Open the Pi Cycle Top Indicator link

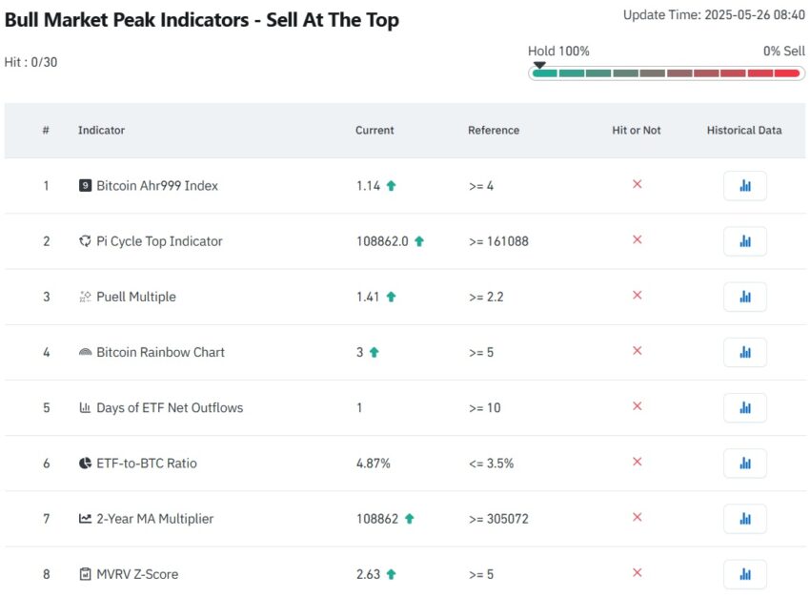click(x=159, y=241)
